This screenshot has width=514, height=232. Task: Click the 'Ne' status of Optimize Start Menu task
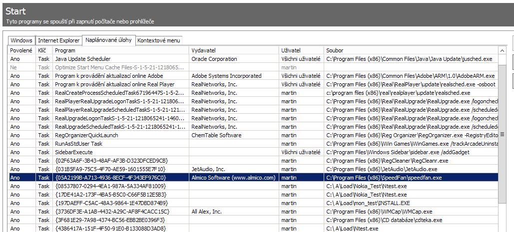(13, 67)
